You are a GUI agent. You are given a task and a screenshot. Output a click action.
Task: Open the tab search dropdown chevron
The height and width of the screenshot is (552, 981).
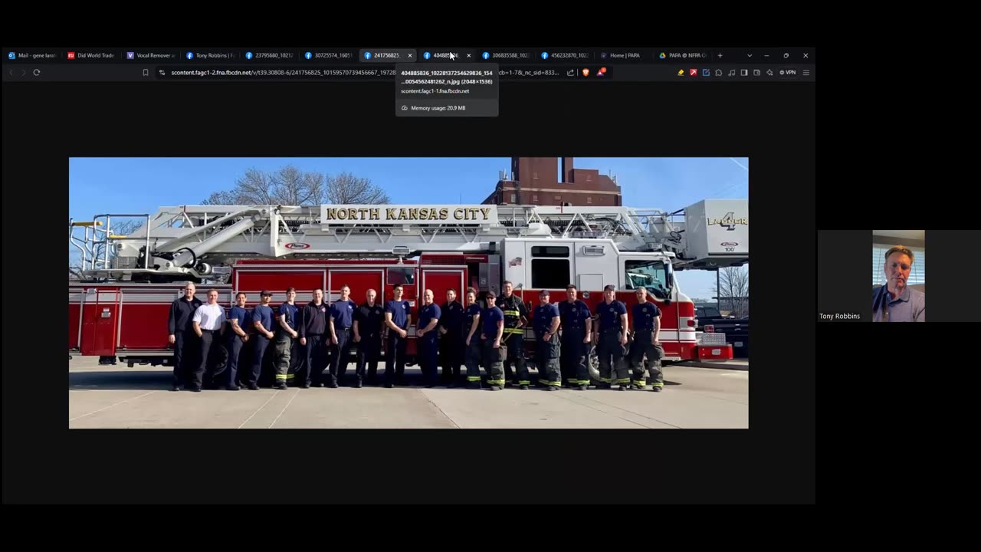749,55
